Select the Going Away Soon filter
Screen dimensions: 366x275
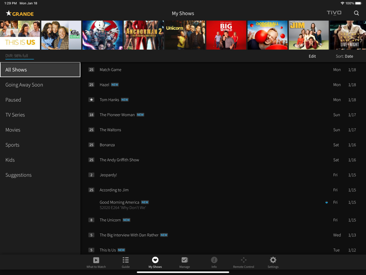[x=24, y=85]
